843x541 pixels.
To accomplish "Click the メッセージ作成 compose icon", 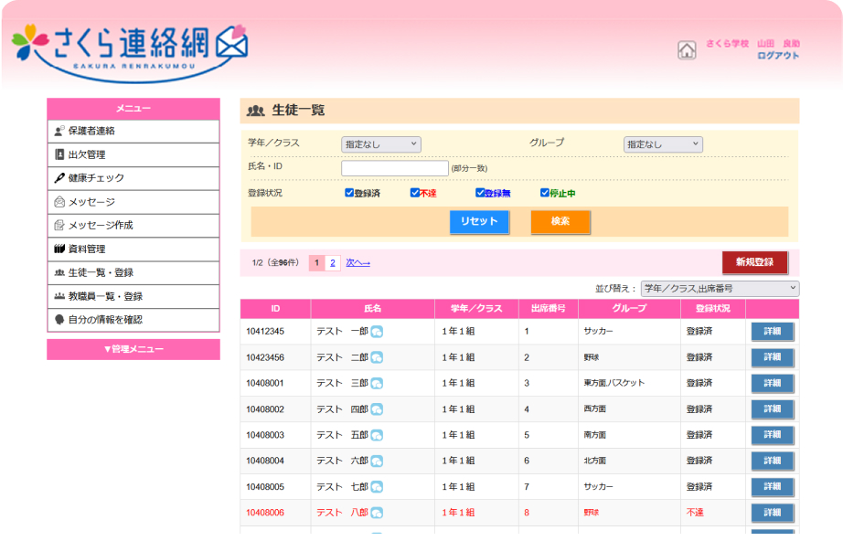I will pyautogui.click(x=59, y=225).
